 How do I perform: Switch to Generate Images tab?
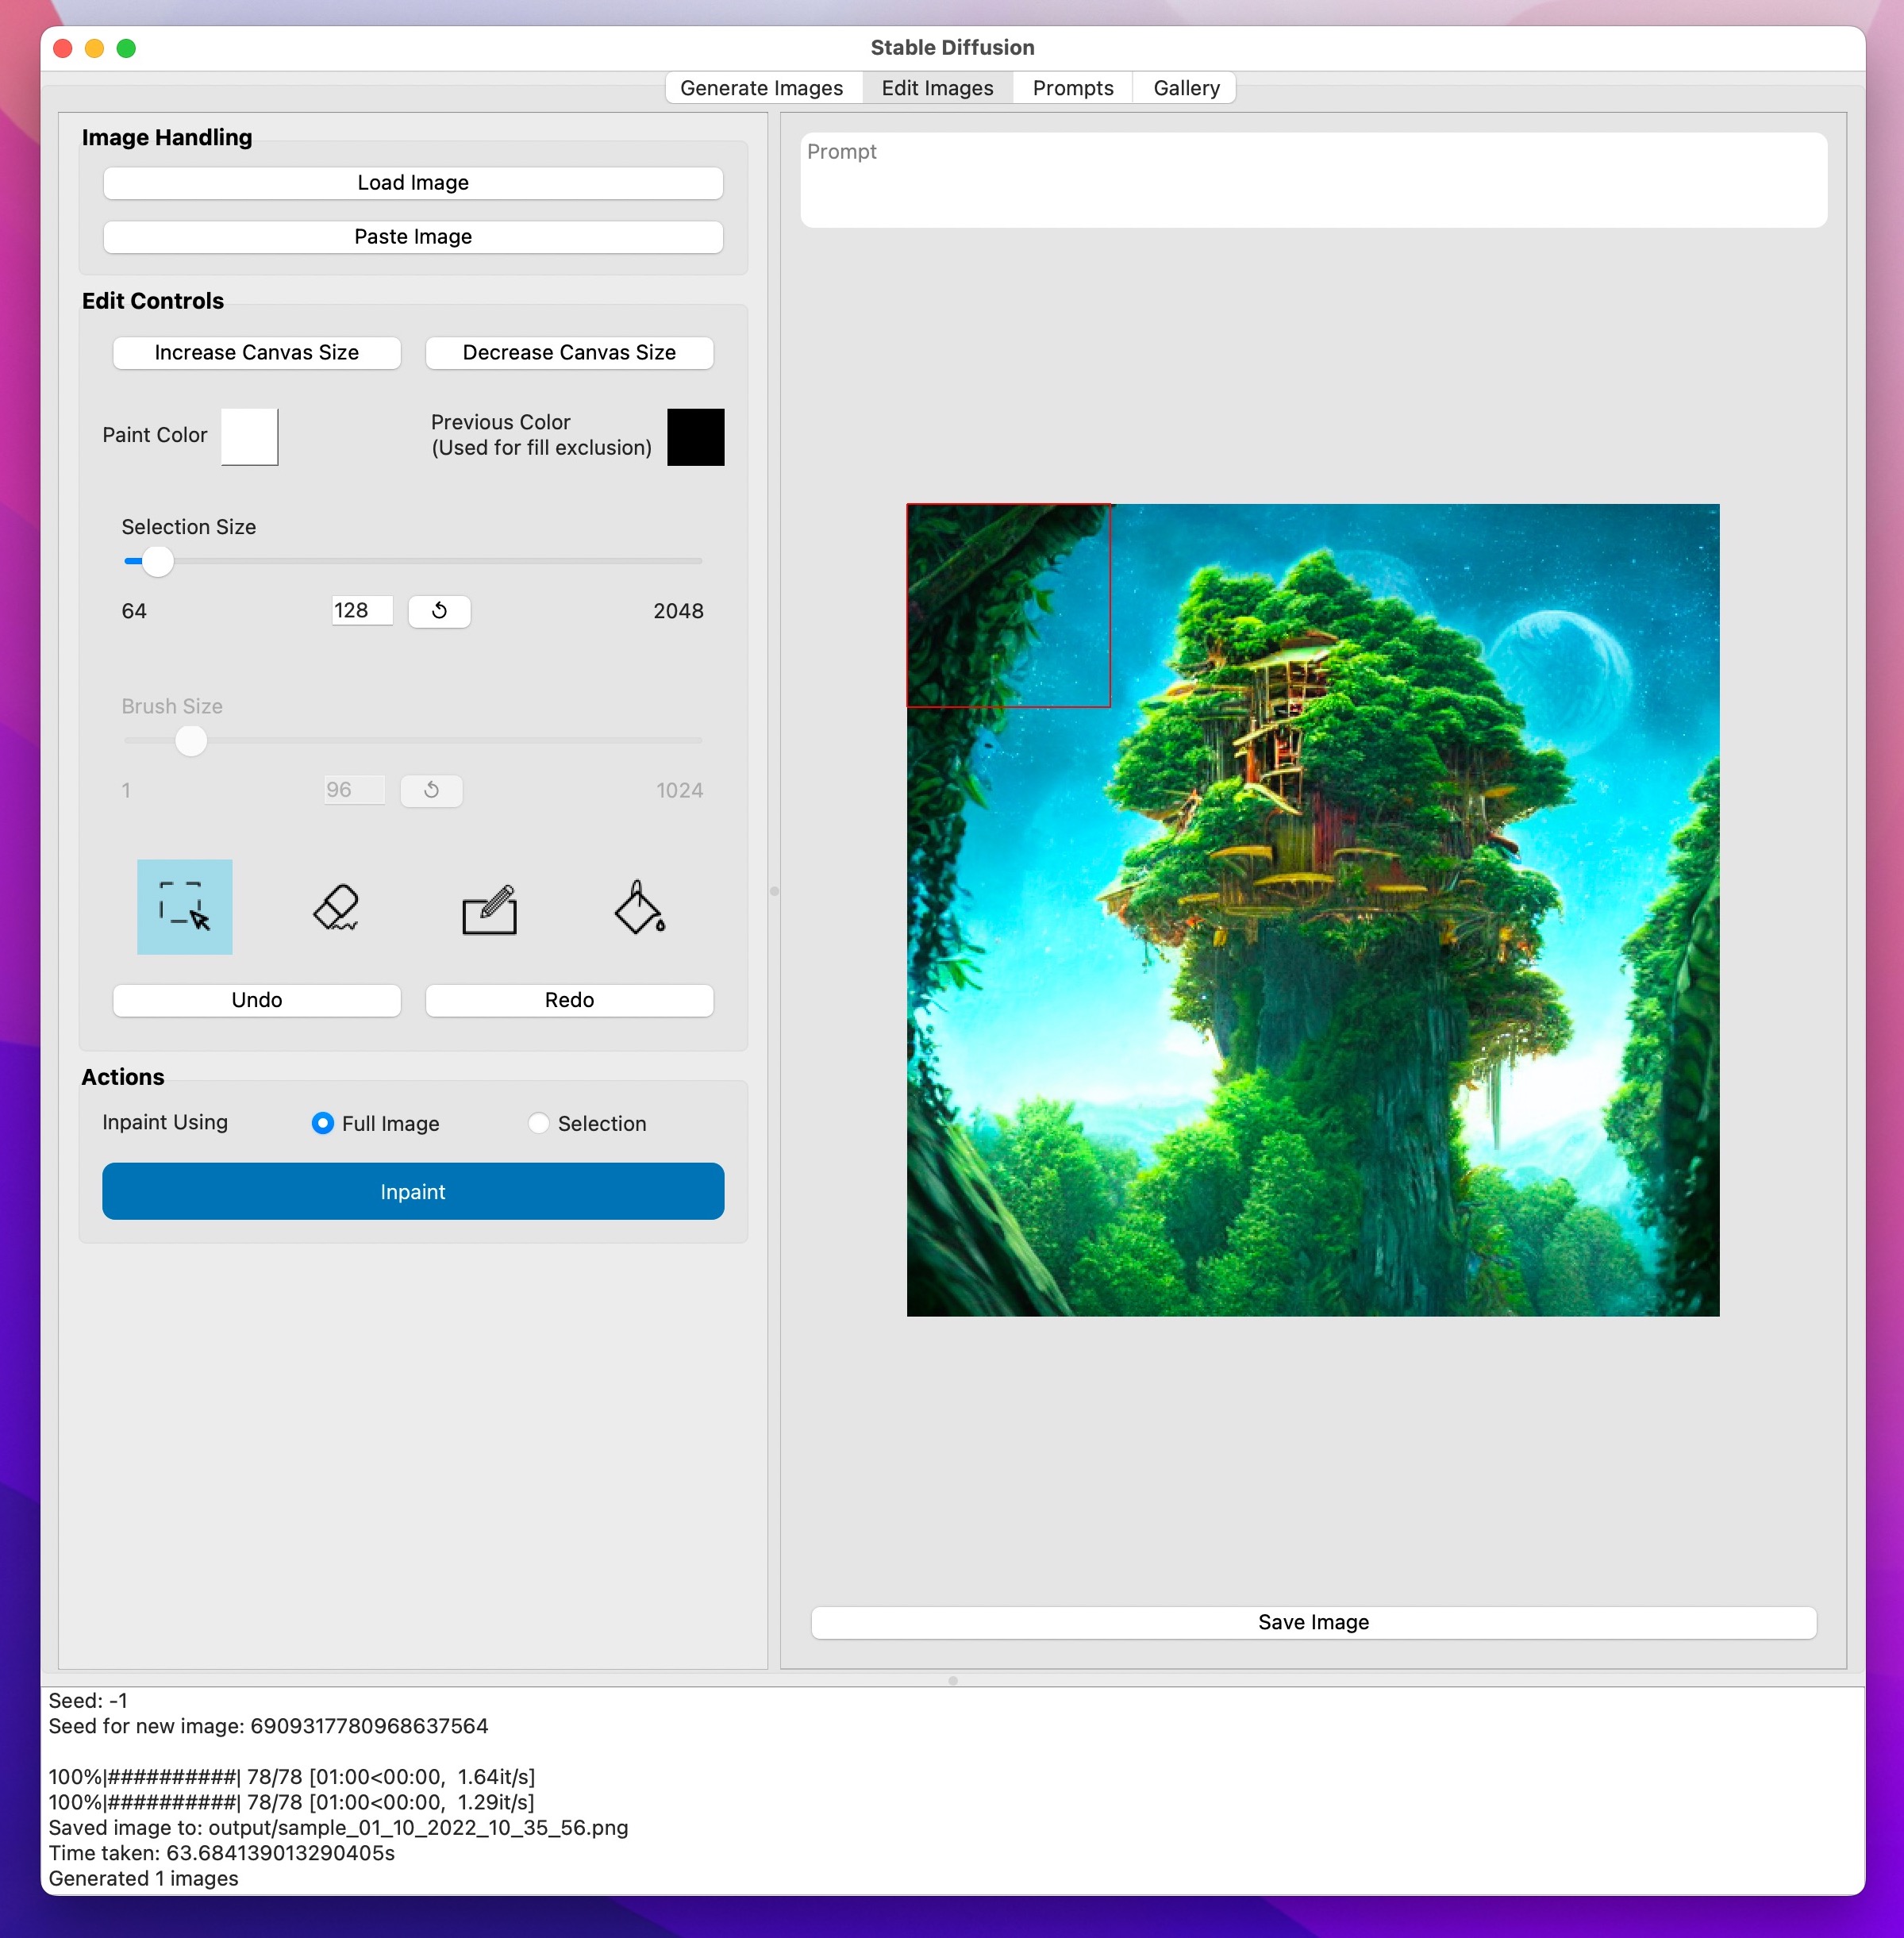point(760,87)
